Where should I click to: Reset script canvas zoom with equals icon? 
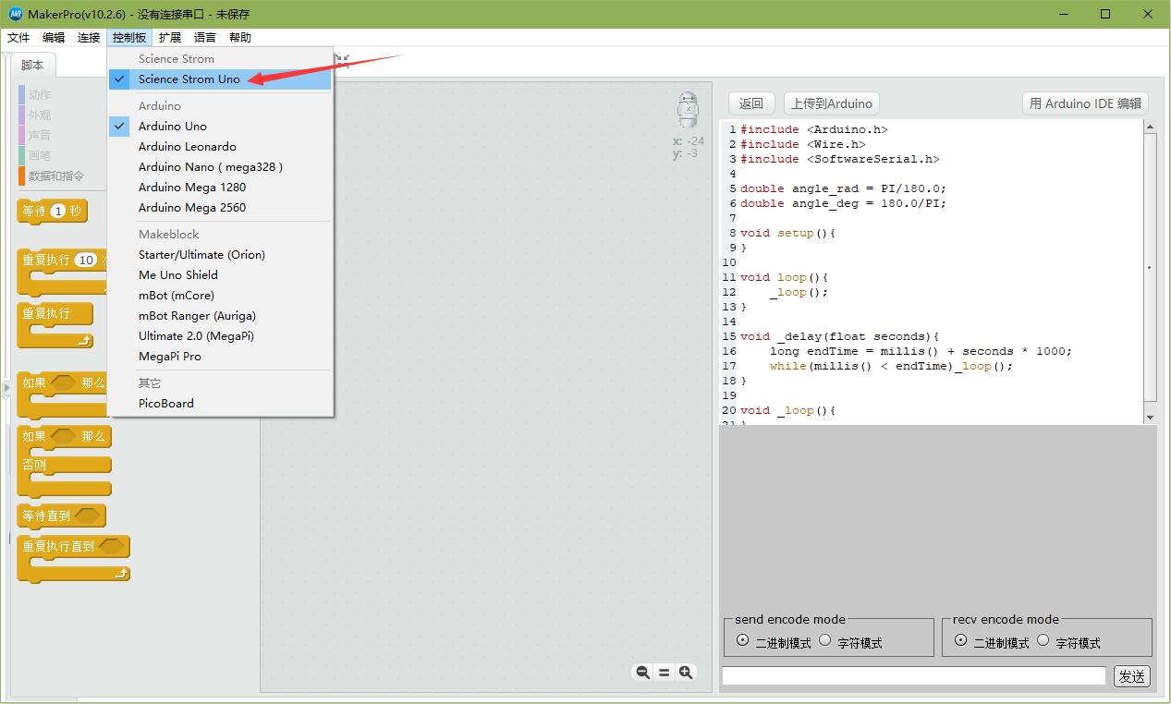point(664,673)
